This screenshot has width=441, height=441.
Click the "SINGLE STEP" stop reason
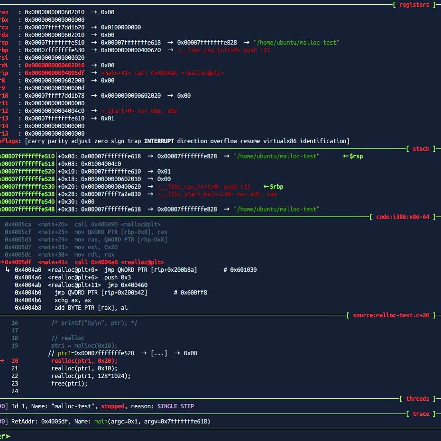click(x=175, y=406)
